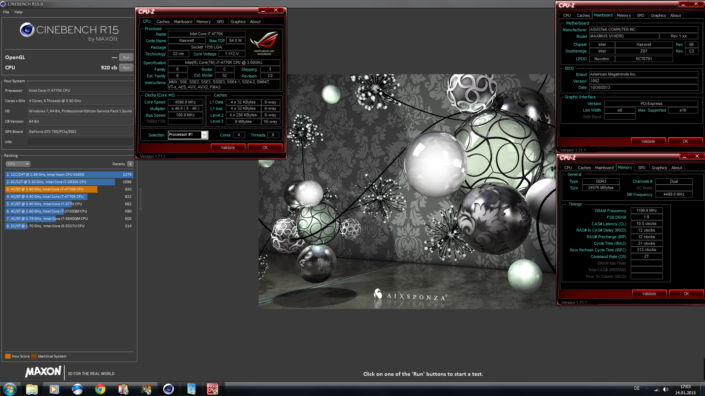The height and width of the screenshot is (396, 705).
Task: Click the Cinebench ranking panel splitter handle
Action: pos(140,198)
